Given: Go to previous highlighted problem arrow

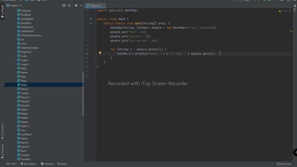Looking at the screenshot, I should pyautogui.click(x=286, y=11).
